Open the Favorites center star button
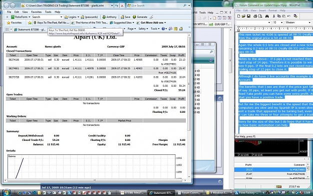Viewport: 313px width, 196px height. tap(14, 23)
